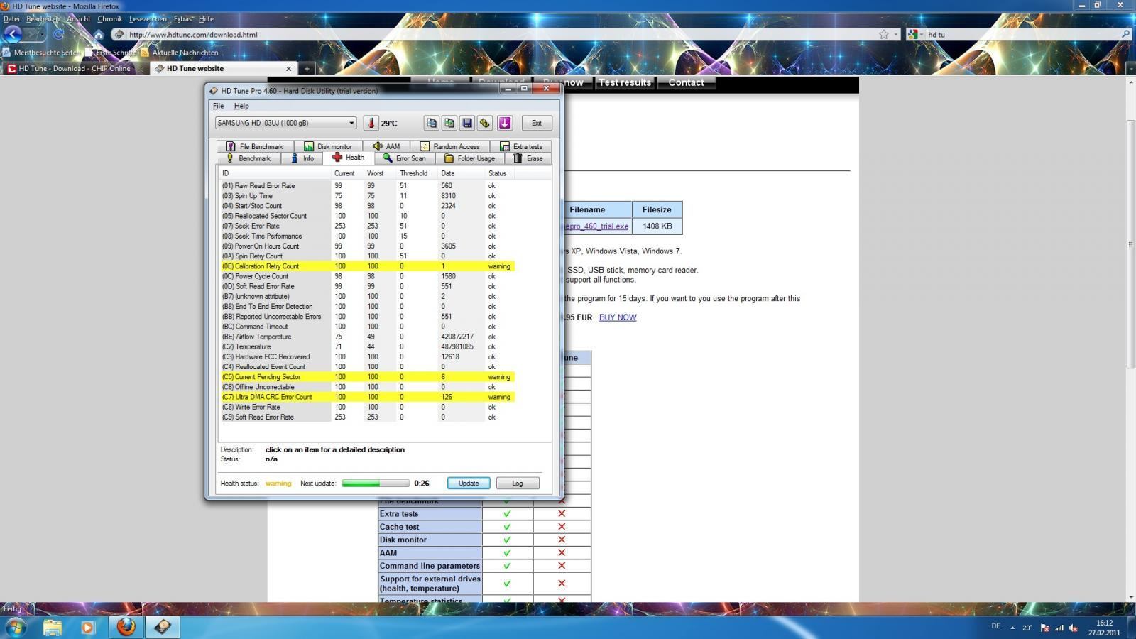Screen dimensions: 1136x639
Task: Click the copy info to clipboard icon
Action: pos(432,123)
